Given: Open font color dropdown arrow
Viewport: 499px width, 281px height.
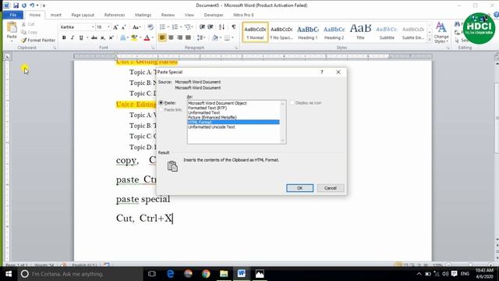Looking at the screenshot, I should pyautogui.click(x=153, y=37).
